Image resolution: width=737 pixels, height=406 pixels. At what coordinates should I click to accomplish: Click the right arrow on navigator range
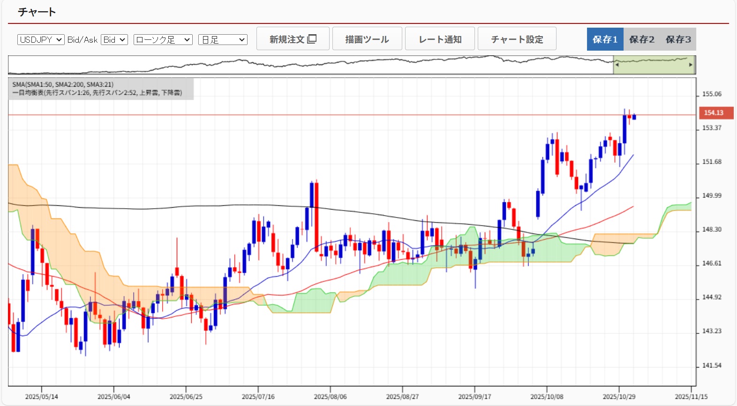pyautogui.click(x=691, y=65)
